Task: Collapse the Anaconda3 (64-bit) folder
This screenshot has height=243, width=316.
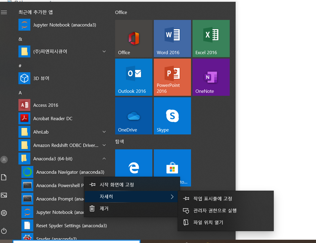Action: 62,159
